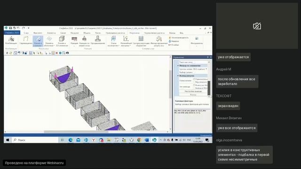Pin the Управление side panel
Screen dimensions: 301x169
tap(208, 57)
